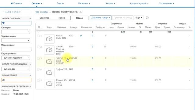The image size is (195, 110).
Task: Click the created date 19.05.2021 12:28
Action: (21, 94)
